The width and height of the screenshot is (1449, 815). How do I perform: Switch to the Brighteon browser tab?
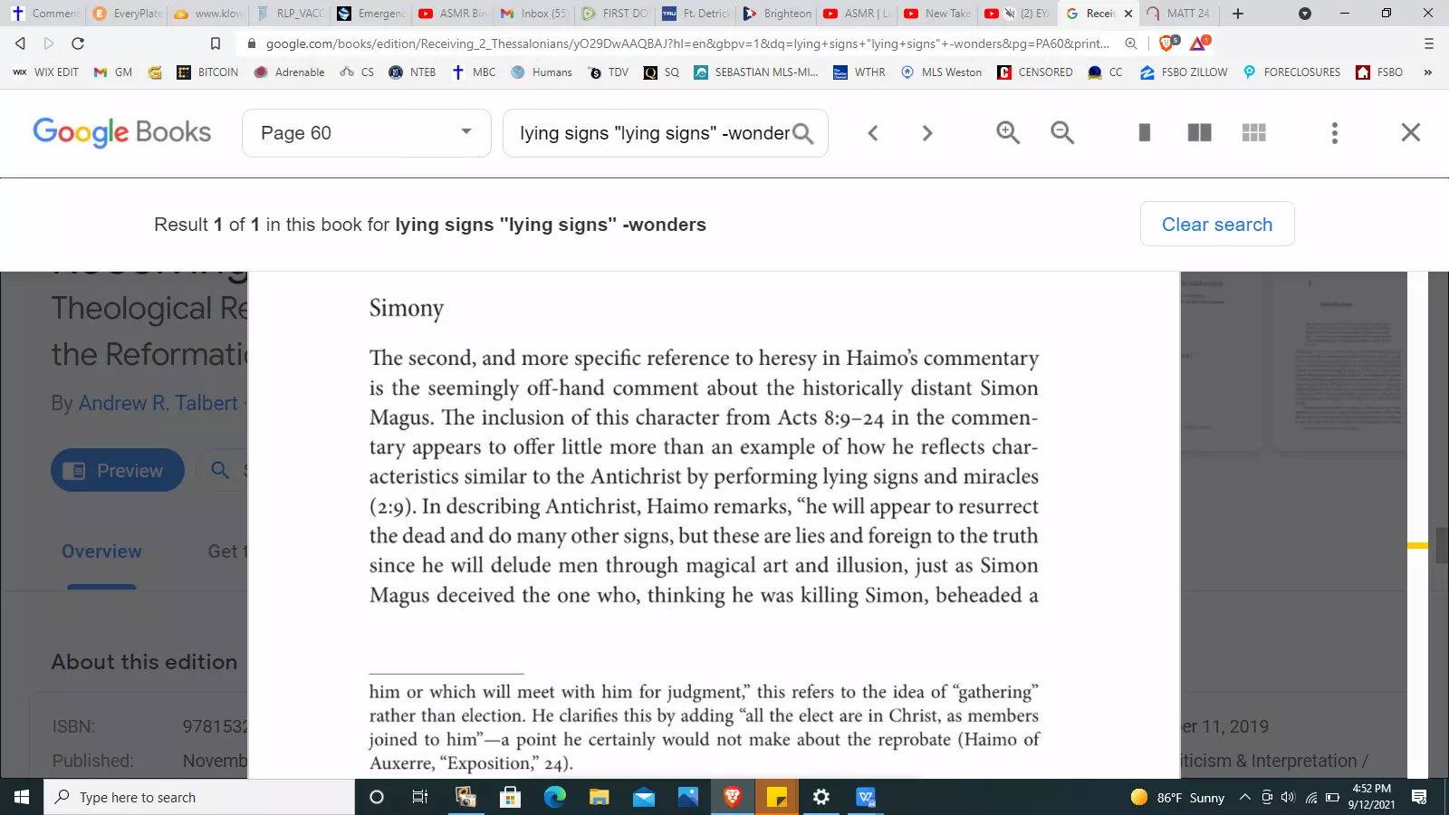click(x=777, y=14)
